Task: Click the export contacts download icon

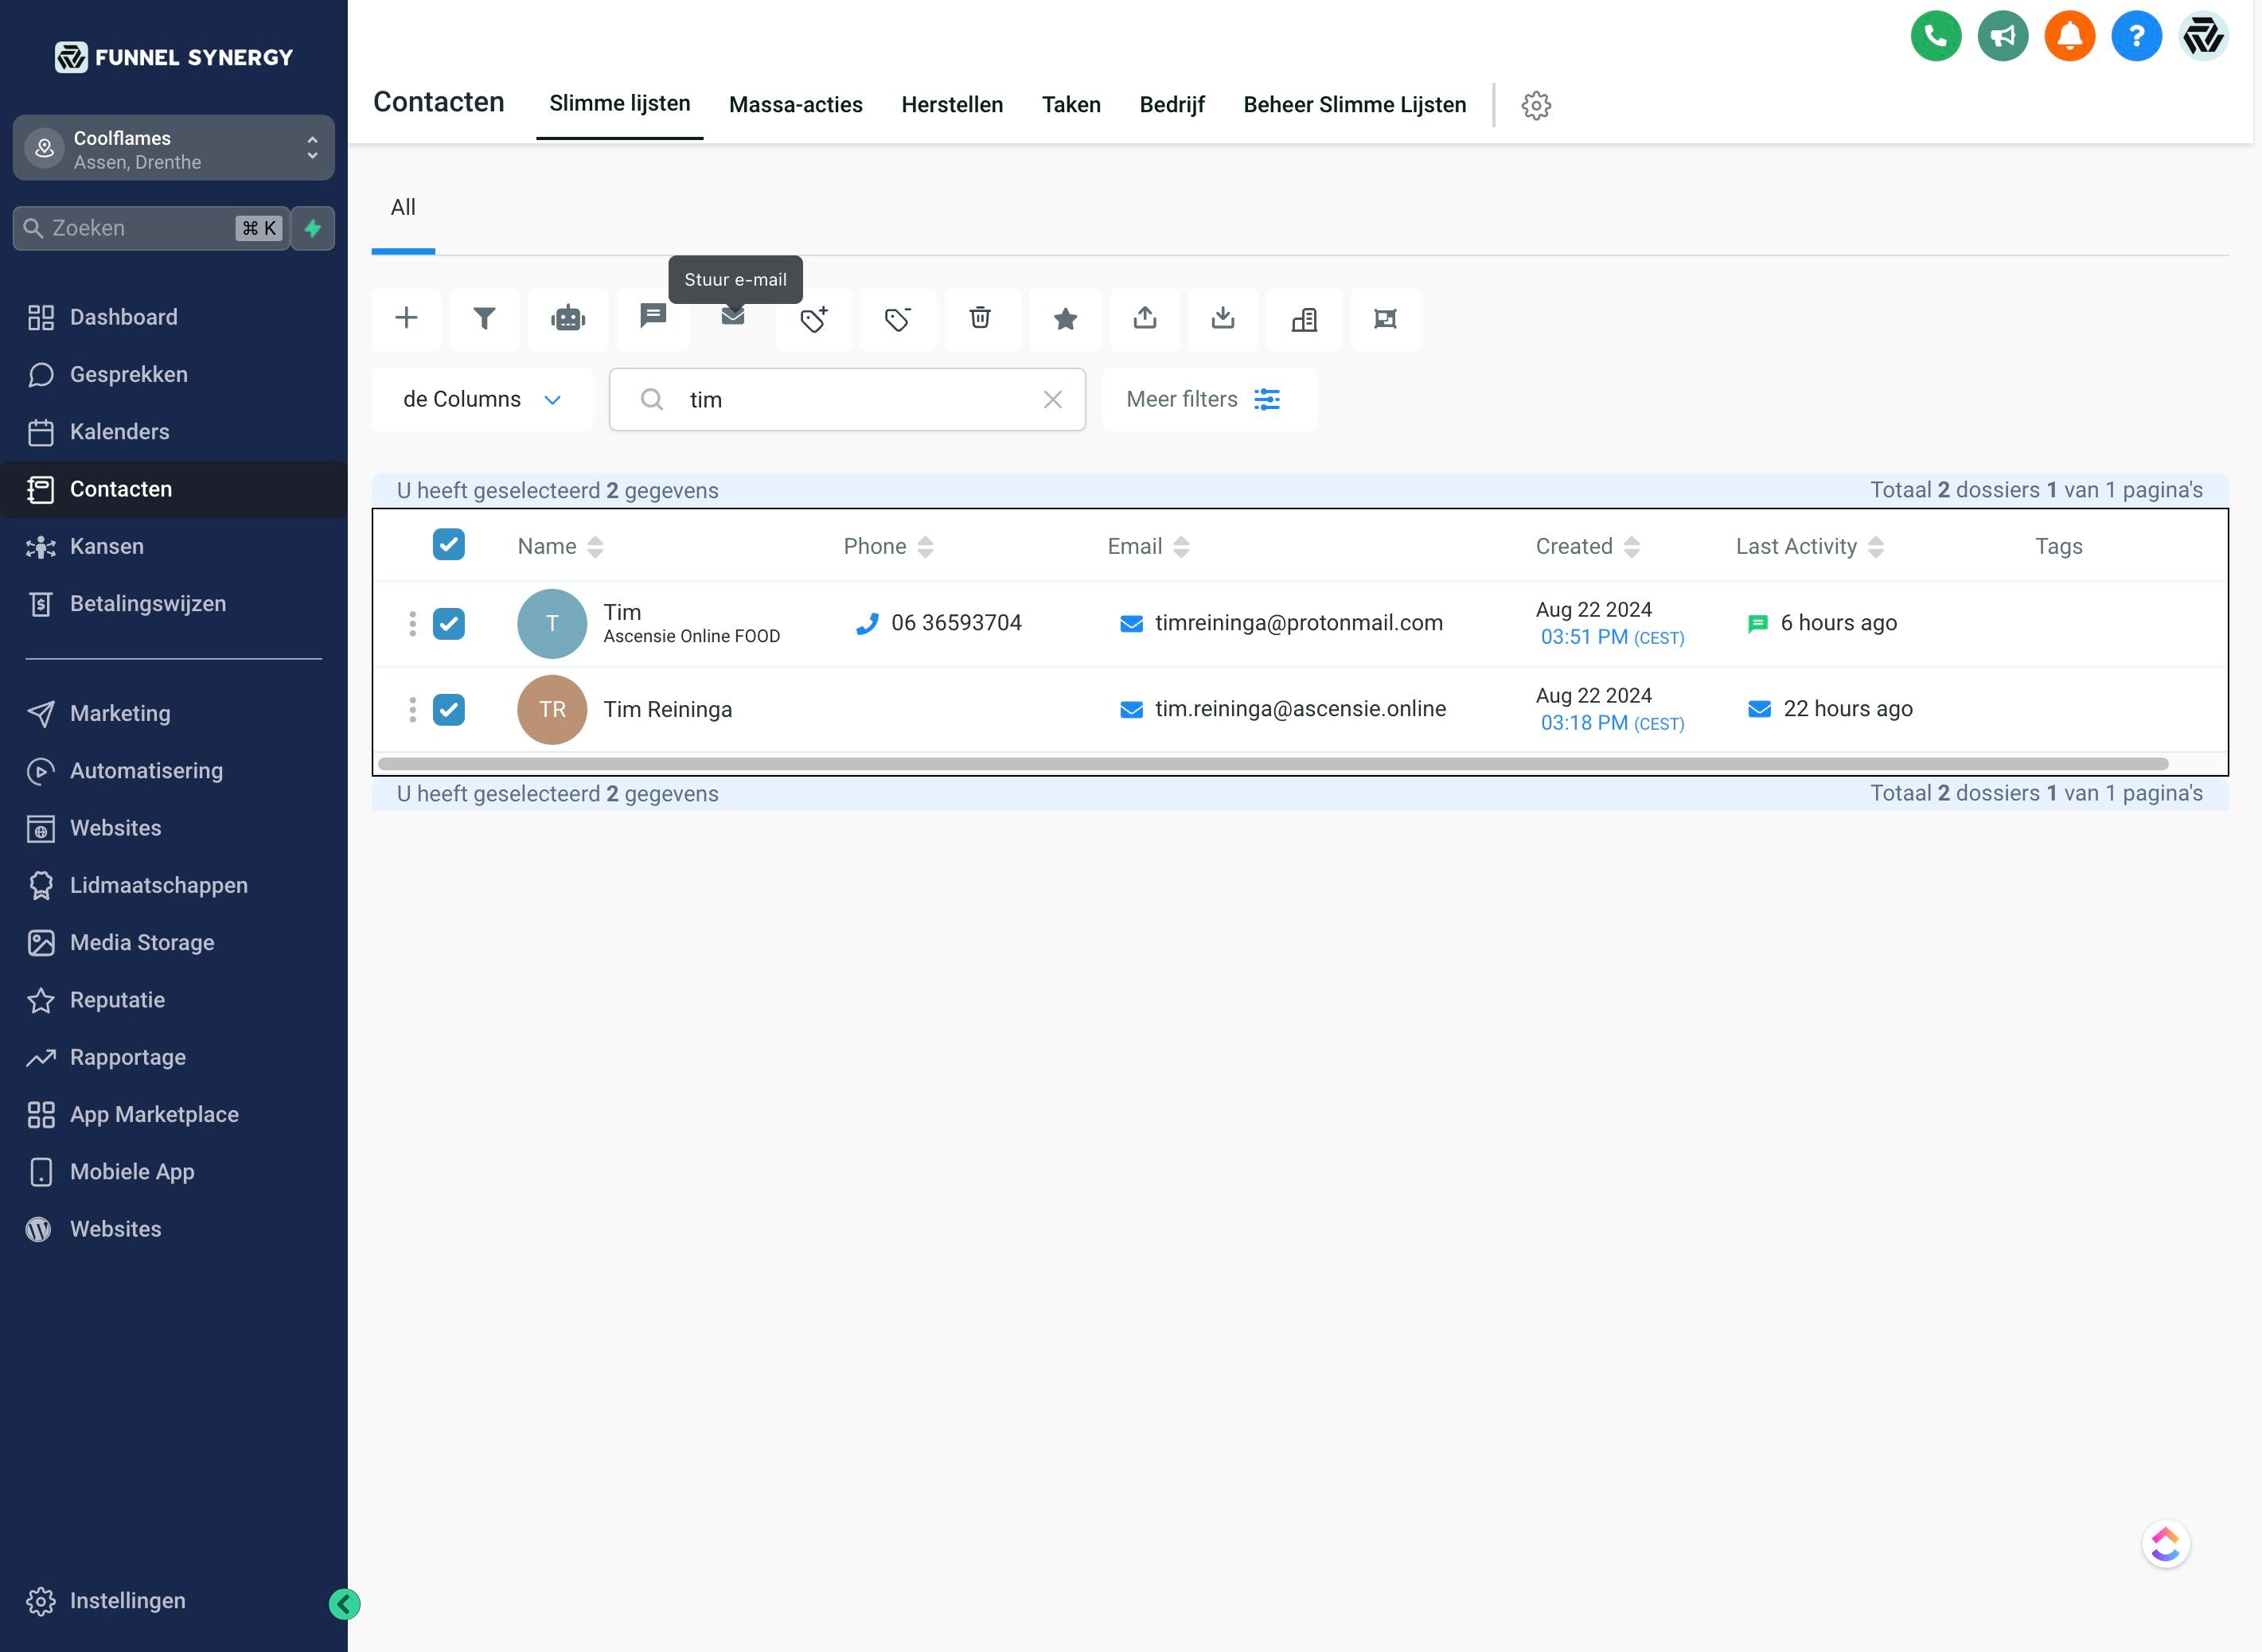Action: click(x=1222, y=319)
